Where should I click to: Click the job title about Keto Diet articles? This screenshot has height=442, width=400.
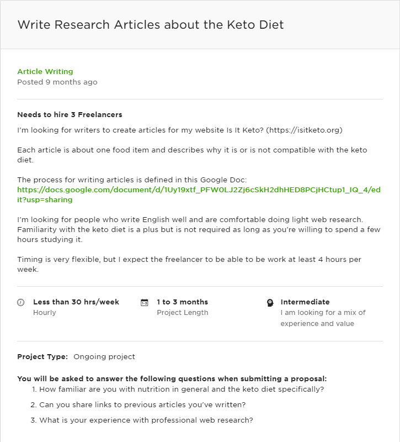[151, 25]
